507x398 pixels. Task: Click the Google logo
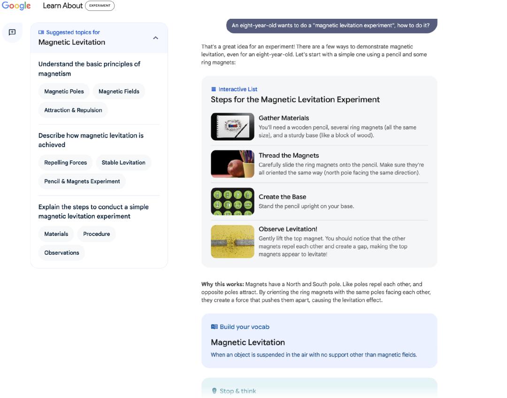[x=16, y=6]
